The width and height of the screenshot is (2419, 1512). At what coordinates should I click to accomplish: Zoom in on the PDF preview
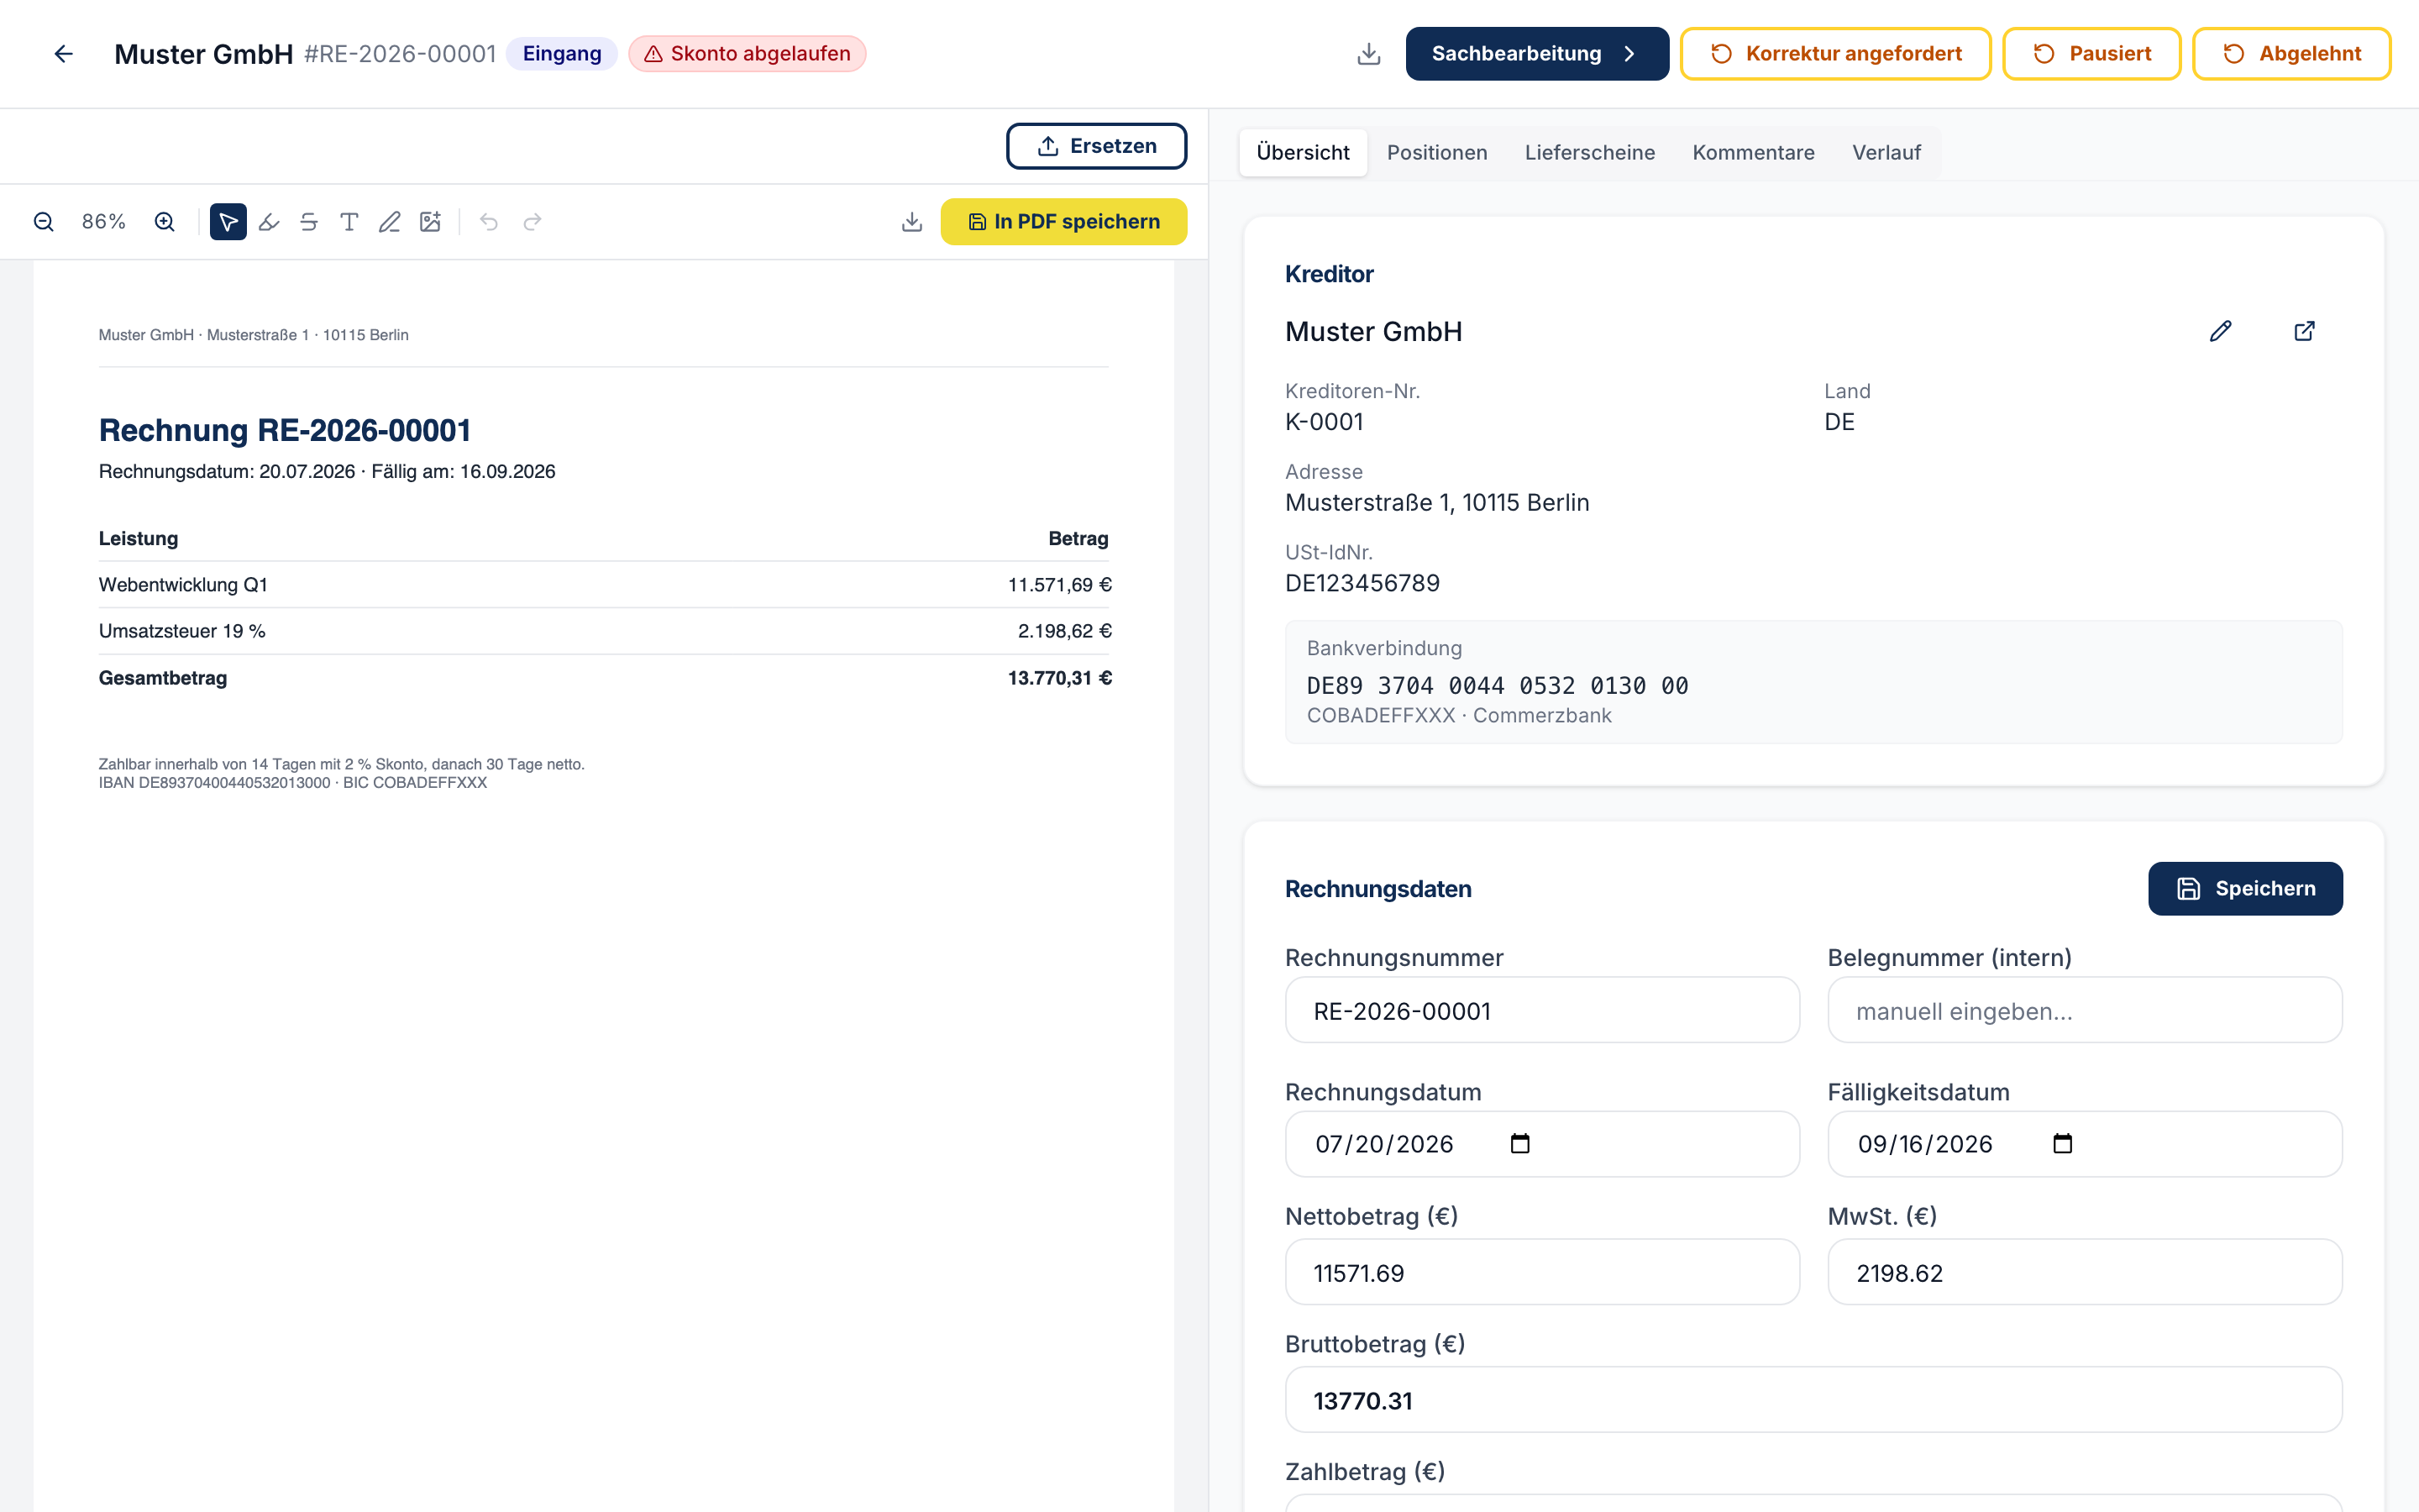[x=165, y=222]
